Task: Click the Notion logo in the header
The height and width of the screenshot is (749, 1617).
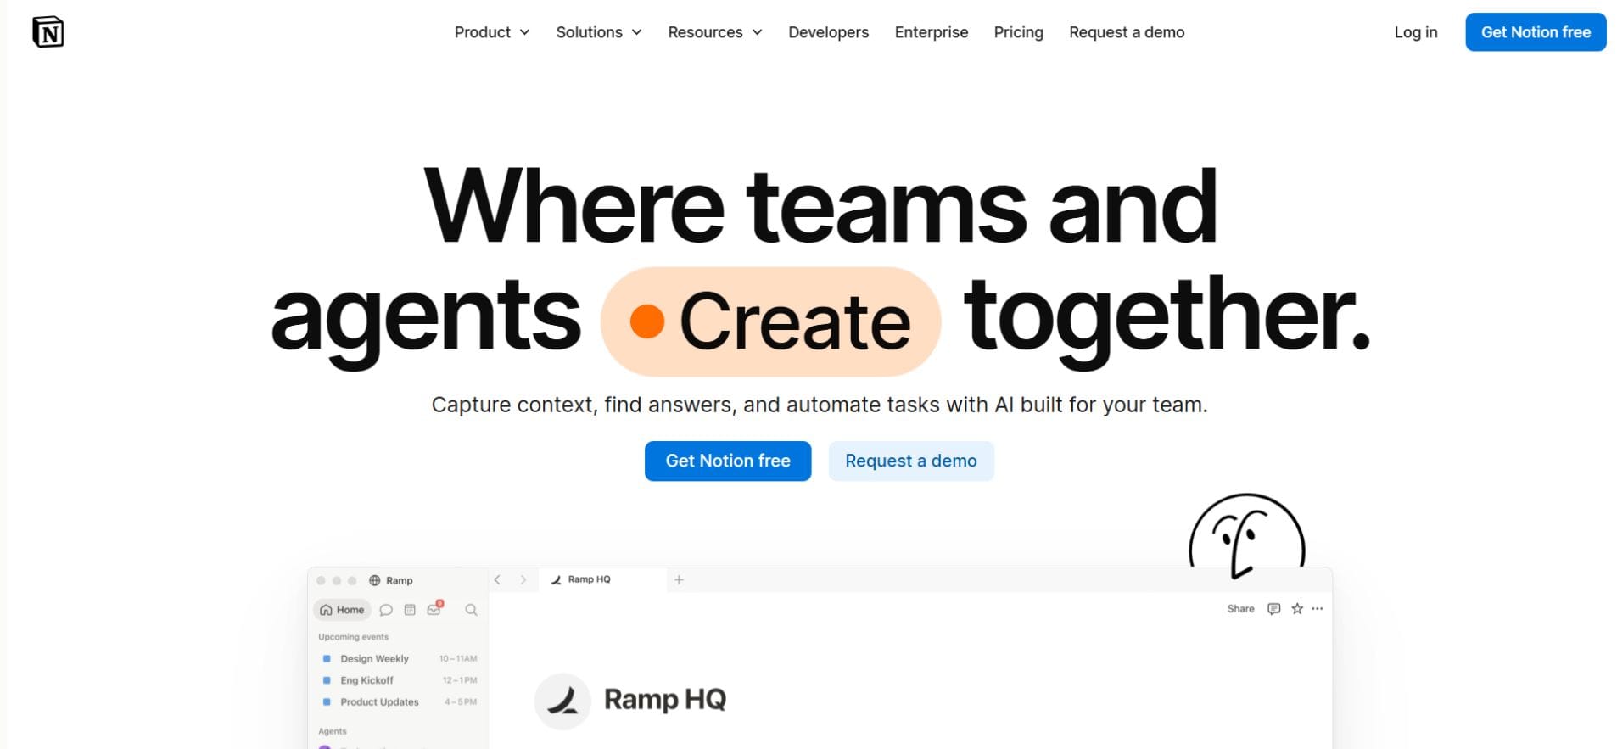Action: [x=48, y=32]
